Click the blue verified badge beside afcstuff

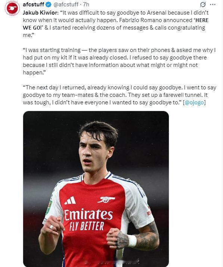pos(49,4)
